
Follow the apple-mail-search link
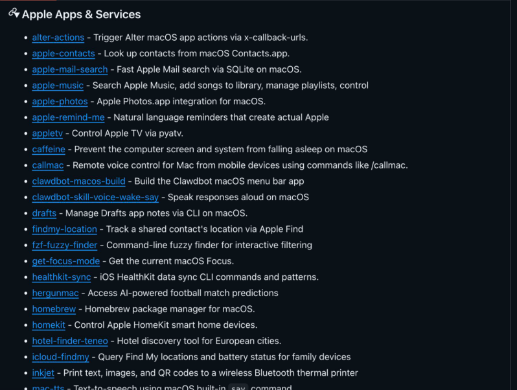(x=70, y=69)
